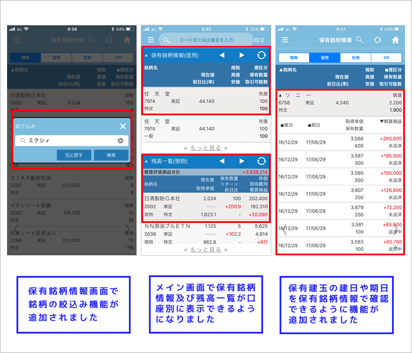Click refresh icon in right screen header

tap(377, 40)
